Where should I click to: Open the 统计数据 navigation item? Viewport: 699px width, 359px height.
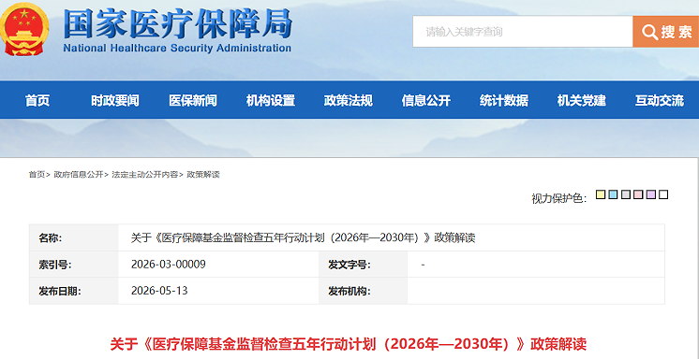pyautogui.click(x=504, y=101)
